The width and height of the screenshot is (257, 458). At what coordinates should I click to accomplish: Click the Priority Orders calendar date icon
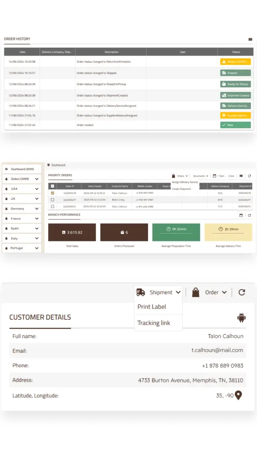point(214,176)
